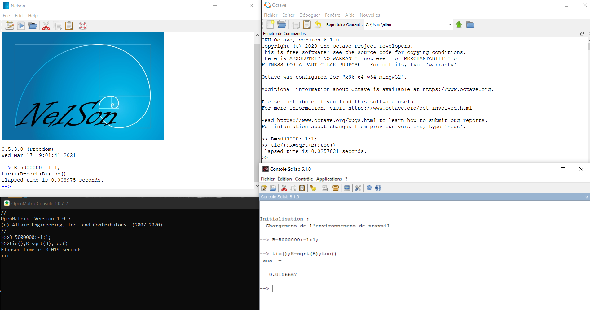
Task: Click 'Elapsed time is 0.019 seconds.' in OpenMatrix
Action: click(42, 250)
